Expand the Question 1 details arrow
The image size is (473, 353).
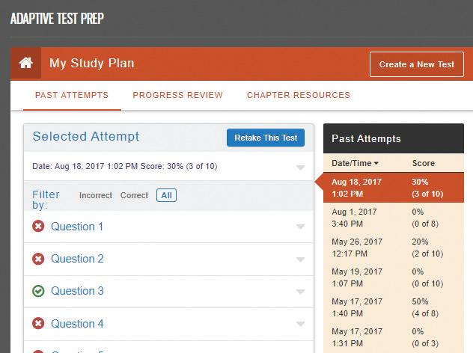coord(300,227)
